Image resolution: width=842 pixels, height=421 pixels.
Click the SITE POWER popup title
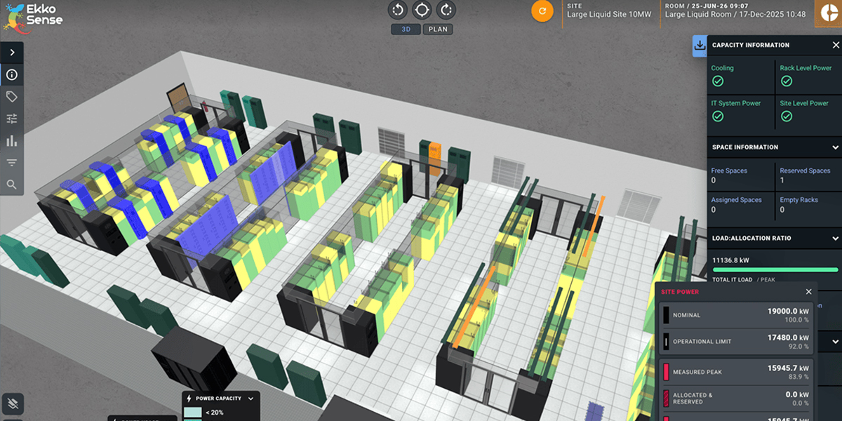coord(679,292)
